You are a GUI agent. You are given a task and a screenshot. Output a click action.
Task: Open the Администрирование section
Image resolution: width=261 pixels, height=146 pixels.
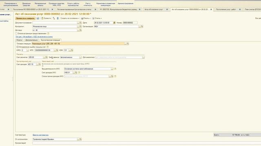pos(126,4)
